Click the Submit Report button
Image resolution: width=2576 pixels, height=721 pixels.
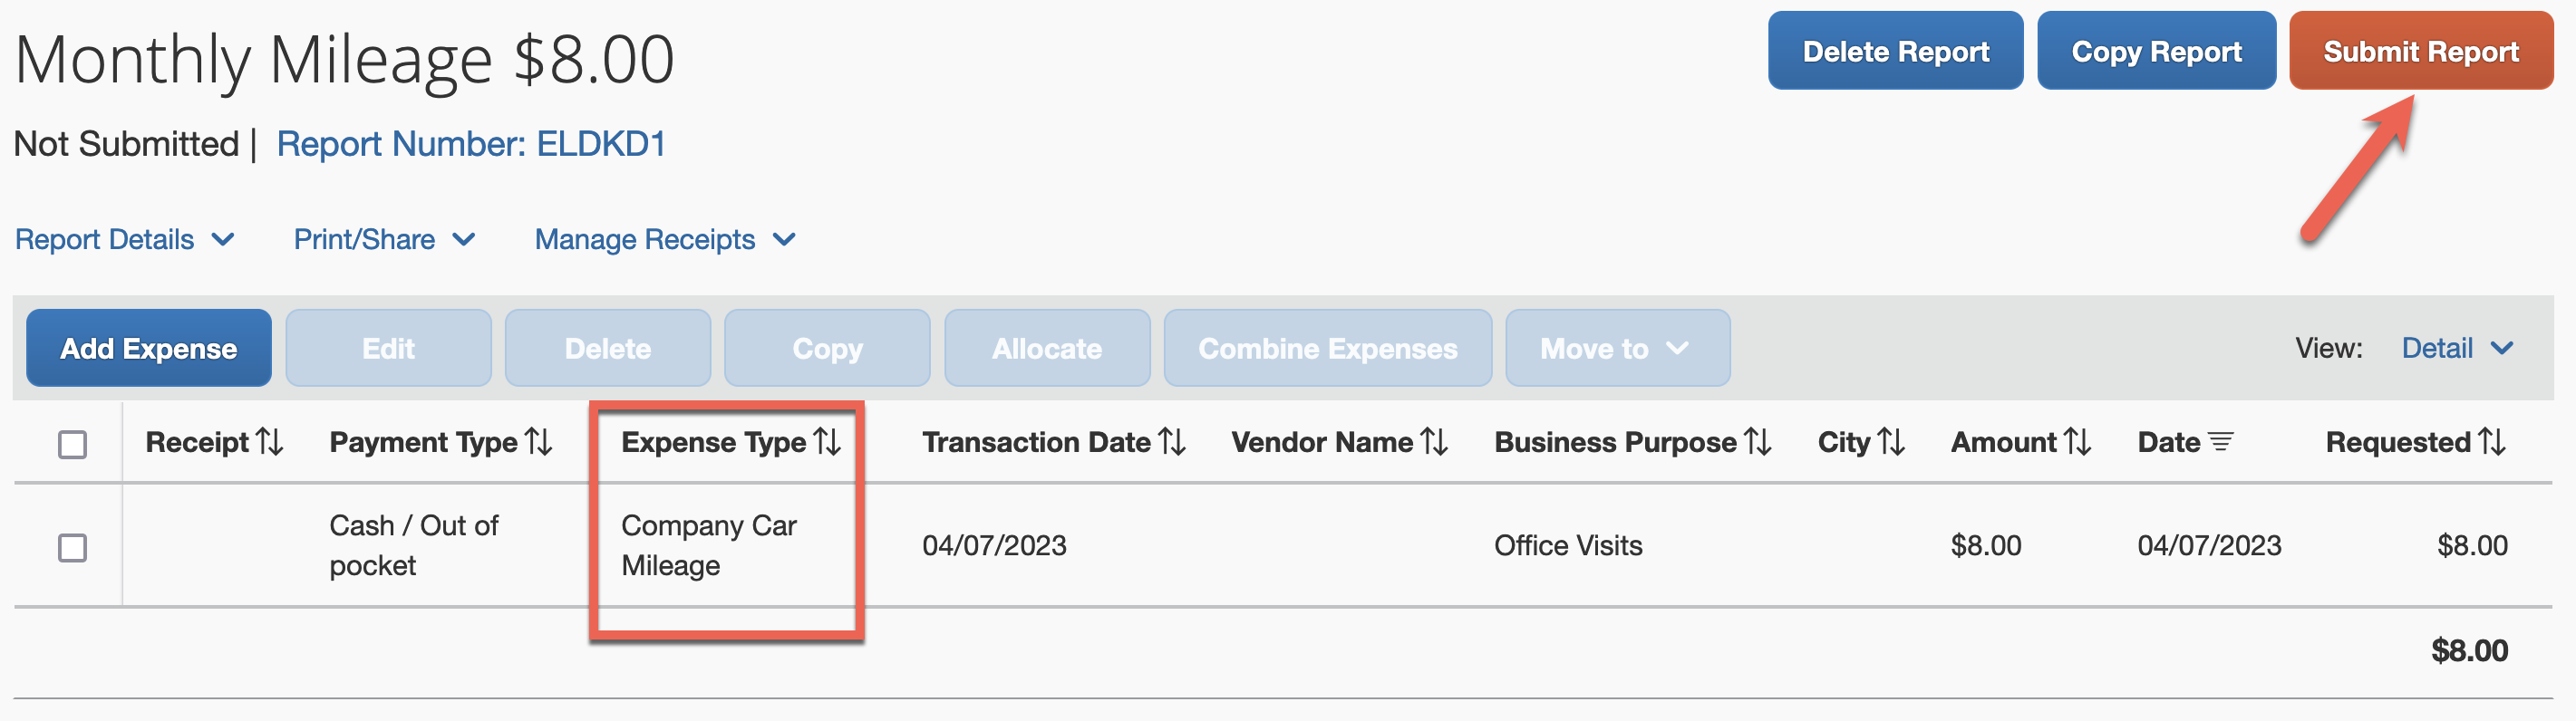pyautogui.click(x=2420, y=51)
